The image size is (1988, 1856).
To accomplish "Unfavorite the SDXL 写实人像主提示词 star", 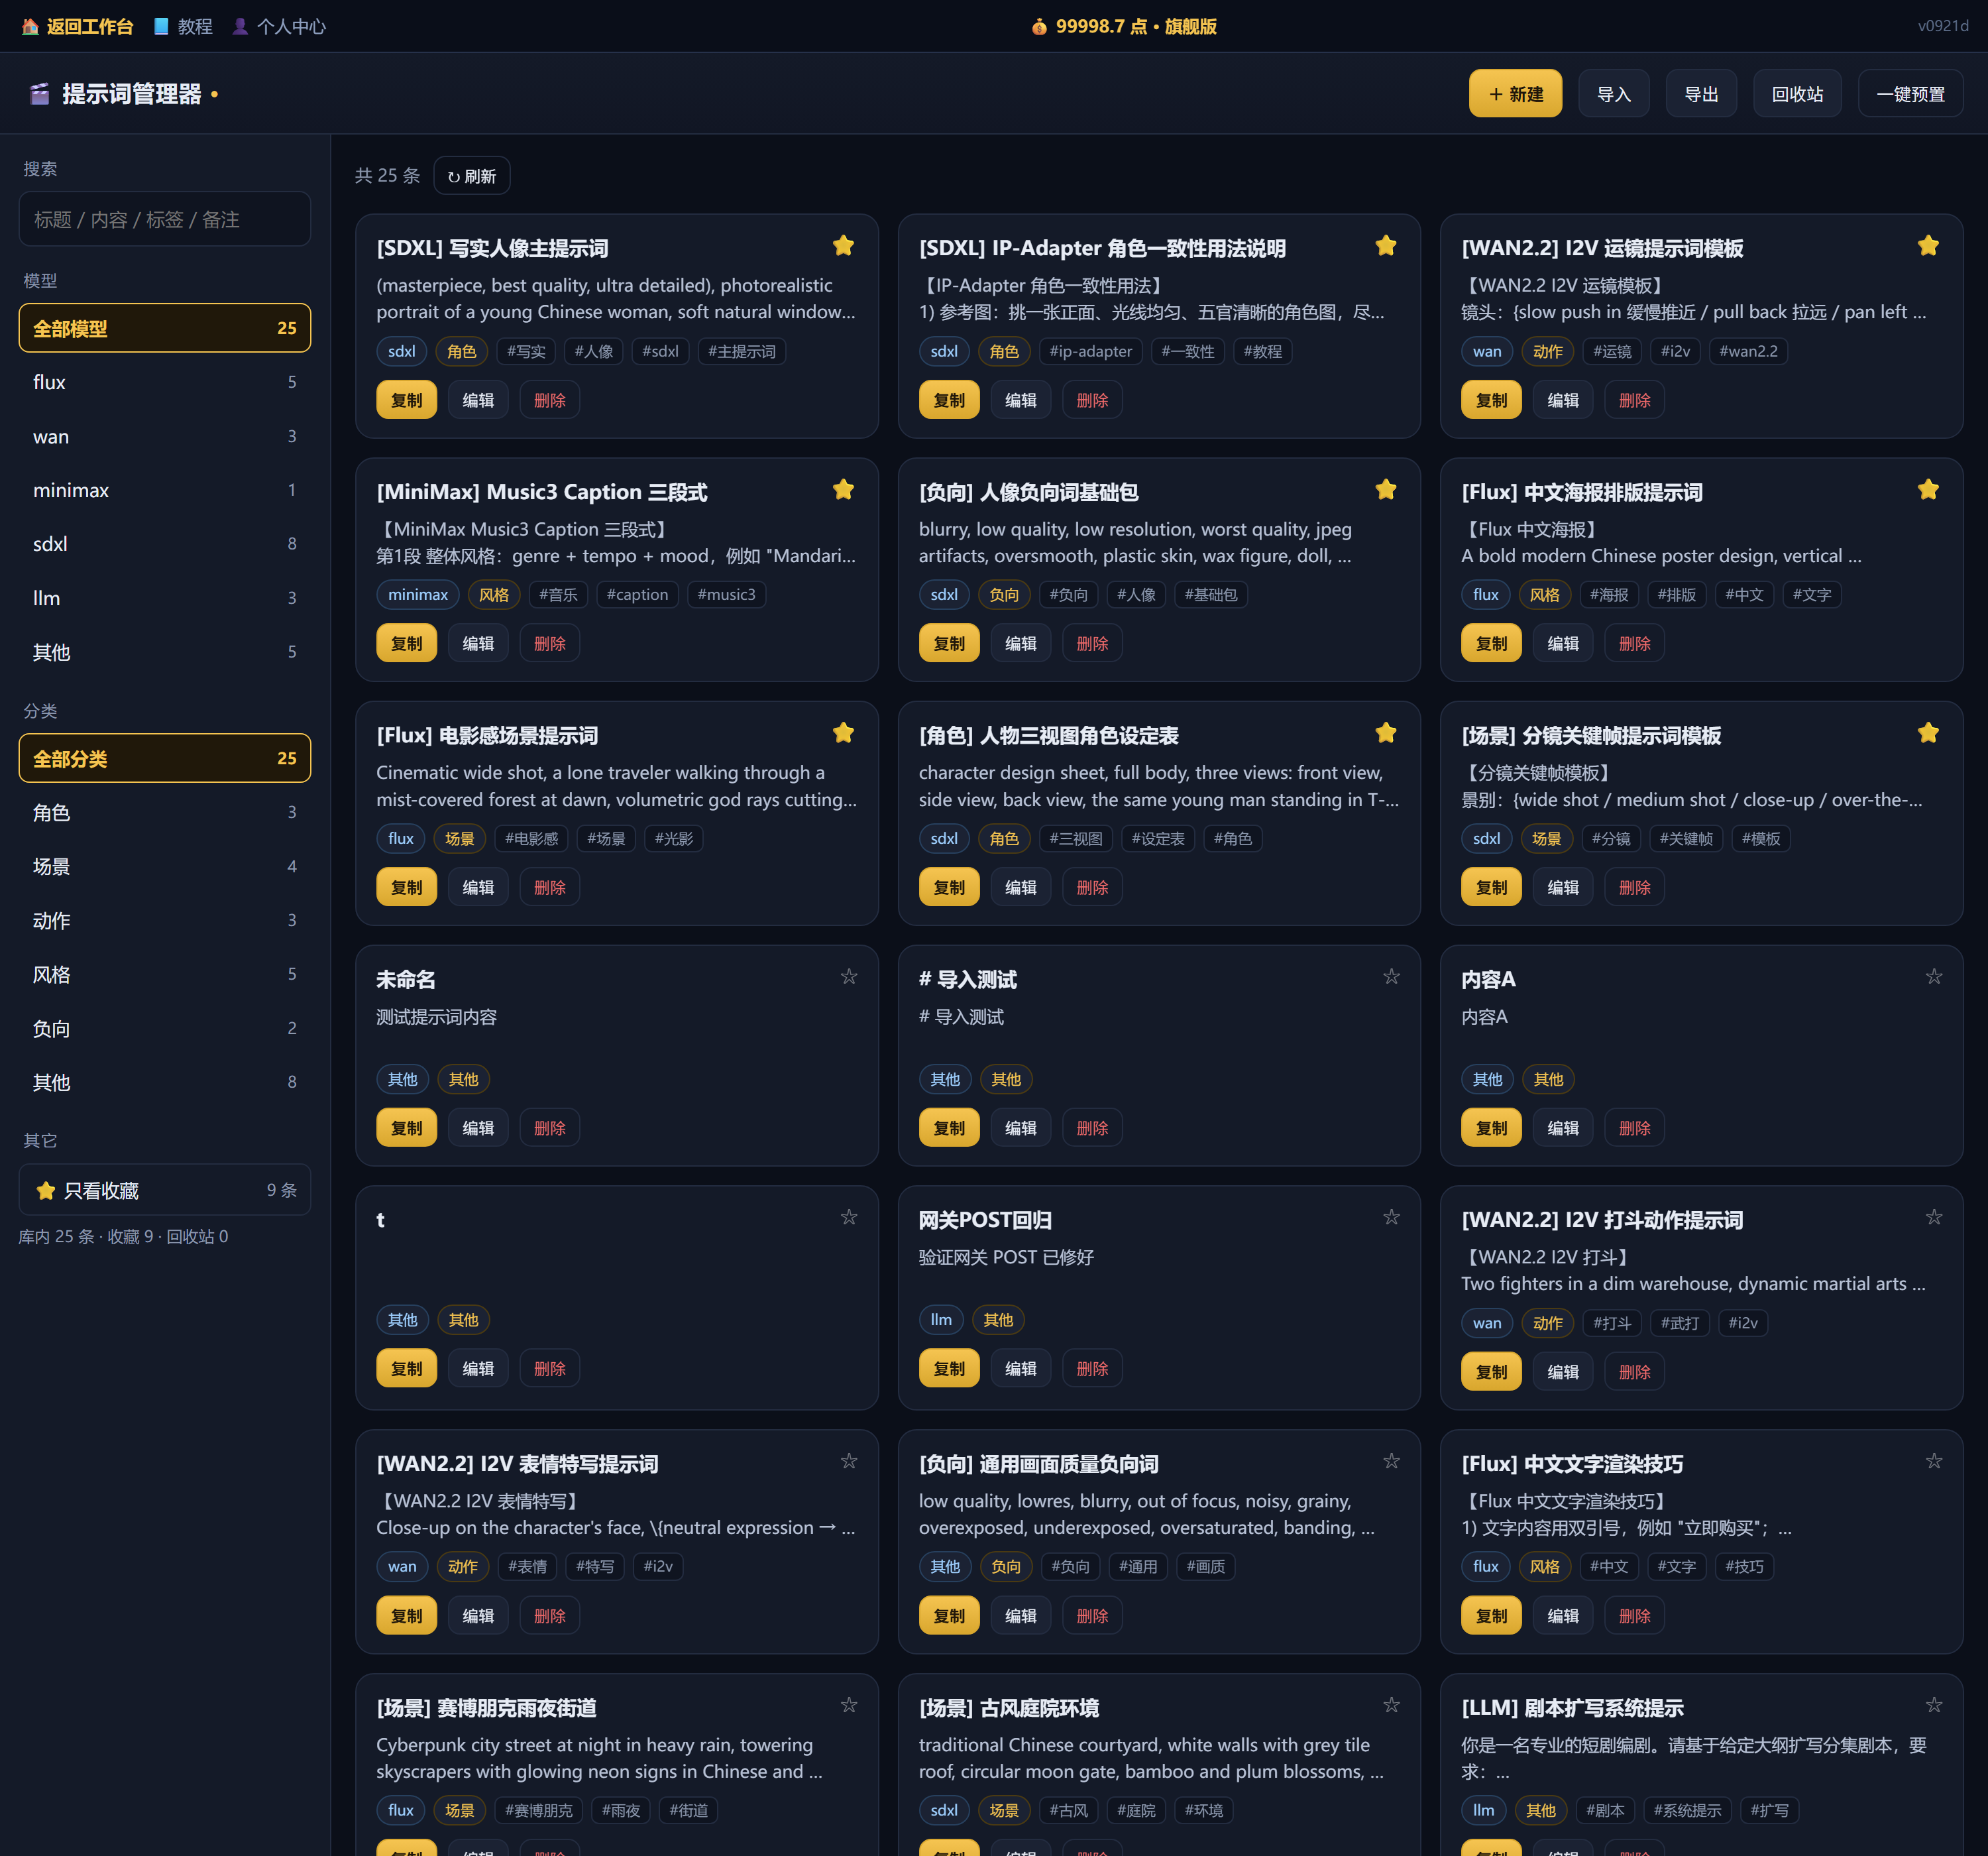I will (843, 246).
